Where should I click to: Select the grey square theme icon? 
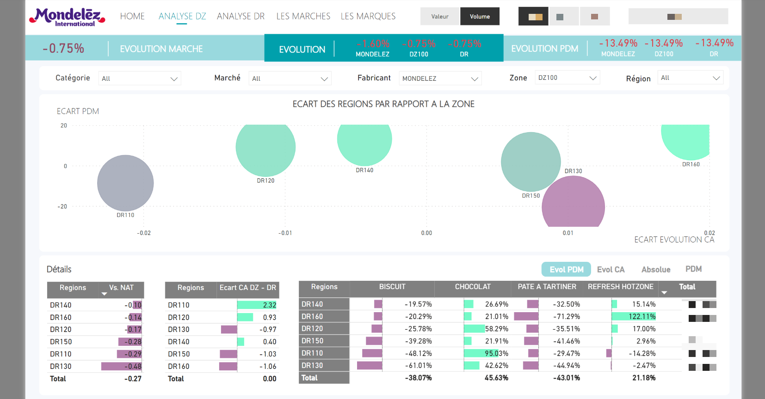560,17
